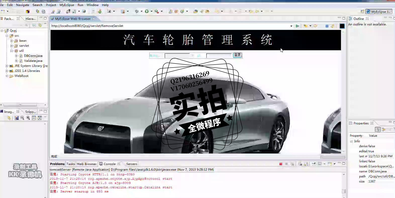The height and width of the screenshot is (198, 395).
Task: Switch to the Snippets tab
Action: coord(31,112)
